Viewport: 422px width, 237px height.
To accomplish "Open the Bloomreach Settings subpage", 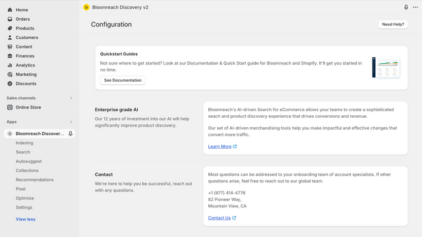I will click(x=24, y=207).
